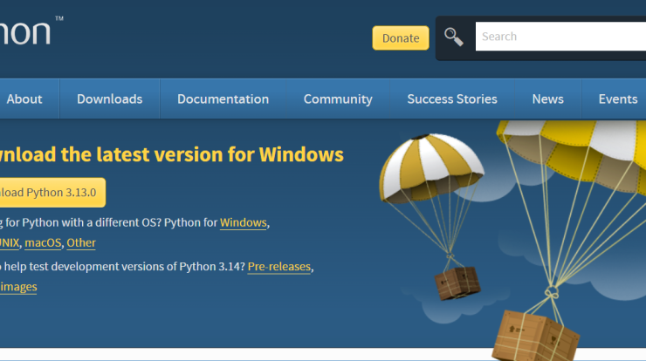Open the Documentation menu

pos(223,99)
